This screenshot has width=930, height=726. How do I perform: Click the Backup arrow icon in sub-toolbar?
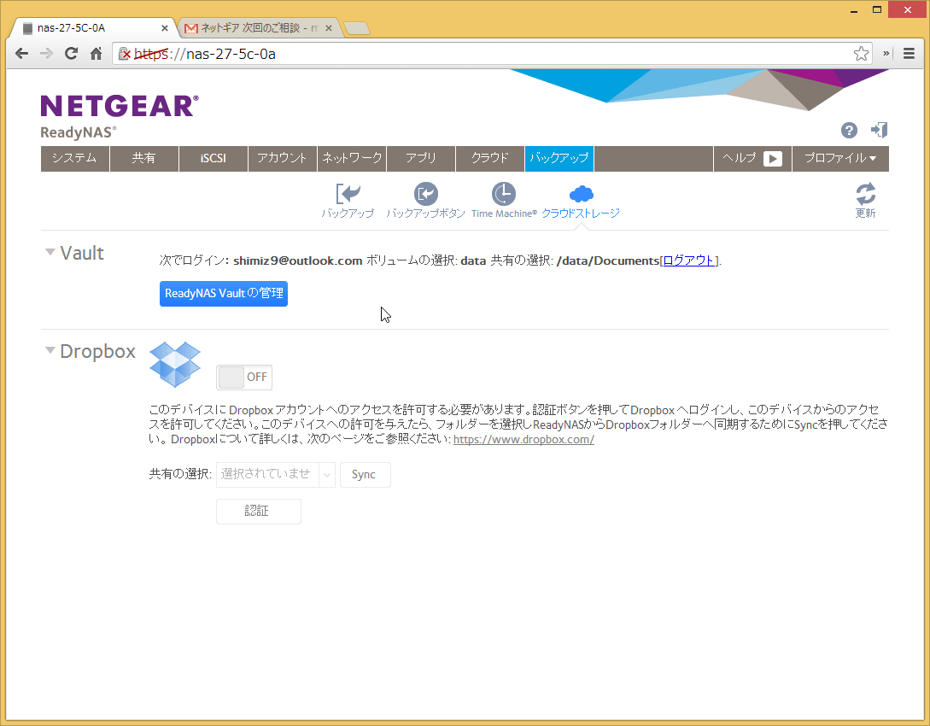348,194
